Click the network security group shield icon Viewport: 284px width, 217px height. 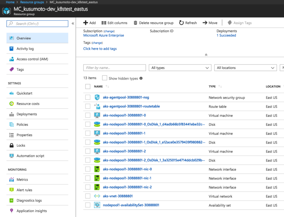97,97
